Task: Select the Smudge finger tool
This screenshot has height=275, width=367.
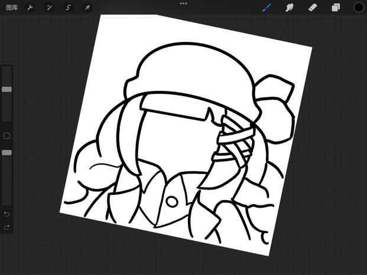Action: click(290, 8)
